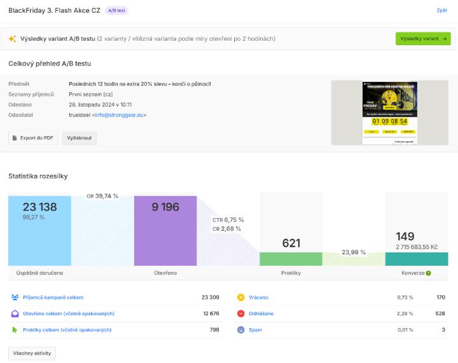Click the Vytisknout button
Screen dimensions: 458x363
point(79,138)
